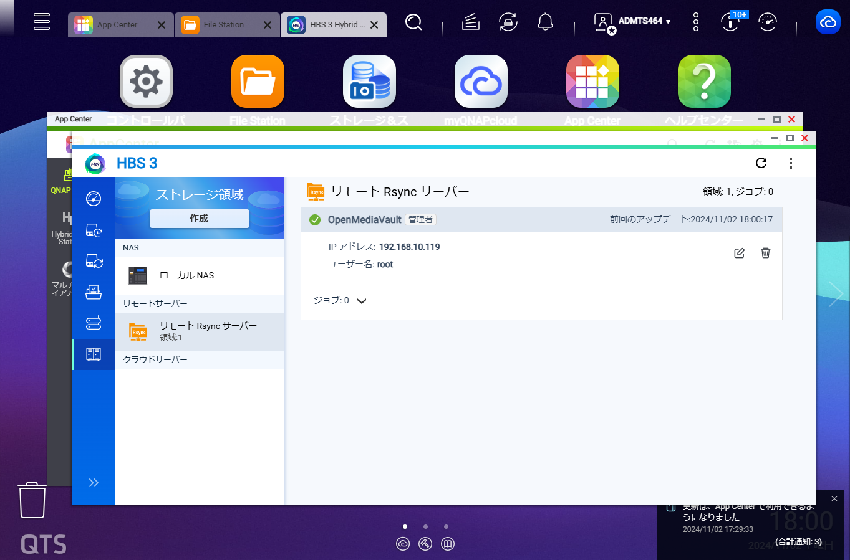Refresh the HBS 3 window

761,163
